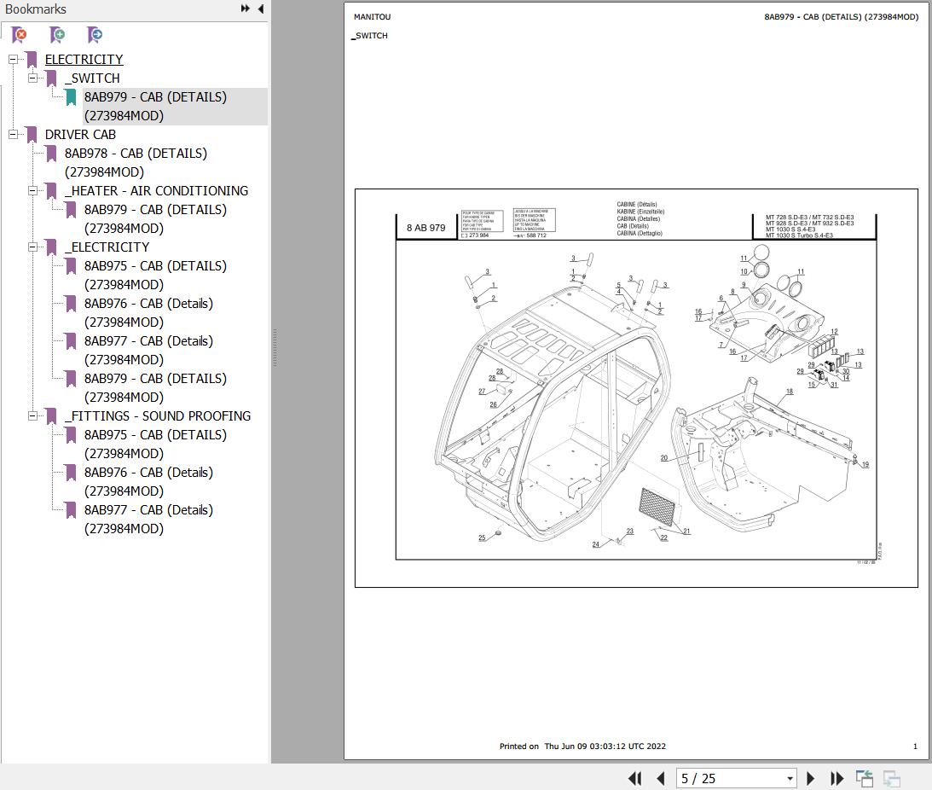Click the add new bookmark icon

[x=58, y=35]
